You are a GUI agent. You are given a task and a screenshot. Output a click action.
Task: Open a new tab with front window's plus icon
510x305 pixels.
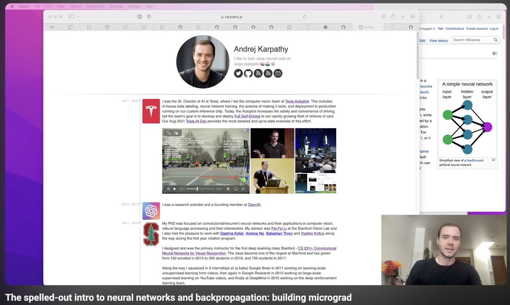pos(403,17)
